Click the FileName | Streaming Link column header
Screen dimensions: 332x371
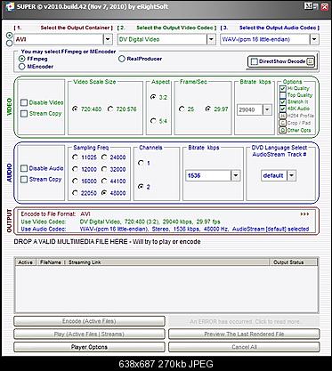[153, 262]
